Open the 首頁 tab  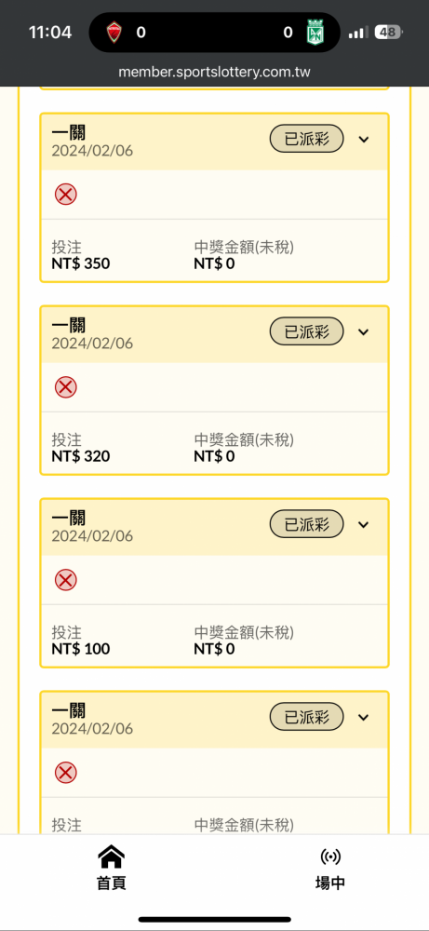tap(111, 869)
